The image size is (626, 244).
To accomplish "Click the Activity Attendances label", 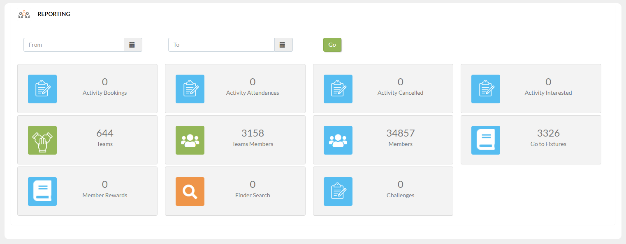I will tap(253, 93).
